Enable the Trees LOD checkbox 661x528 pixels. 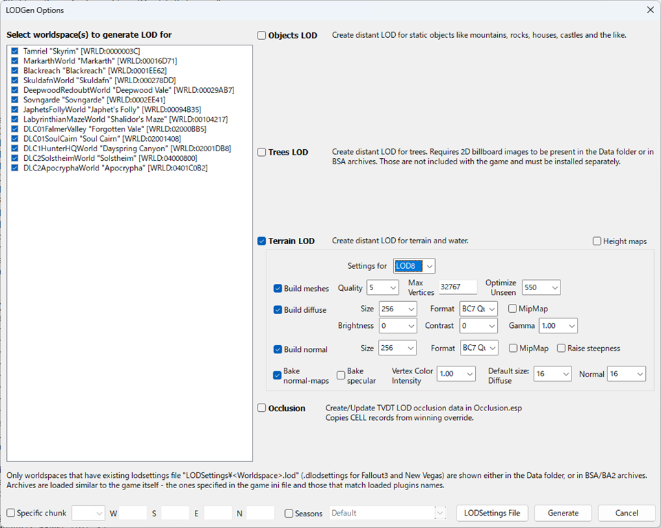pyautogui.click(x=262, y=152)
